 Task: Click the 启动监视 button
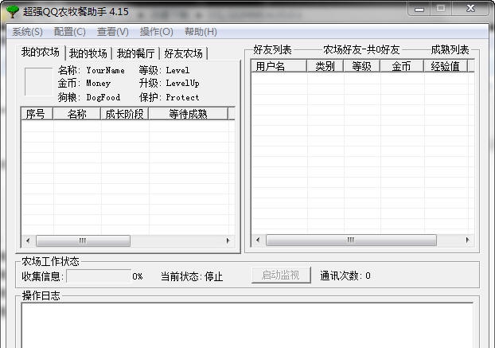click(x=281, y=275)
